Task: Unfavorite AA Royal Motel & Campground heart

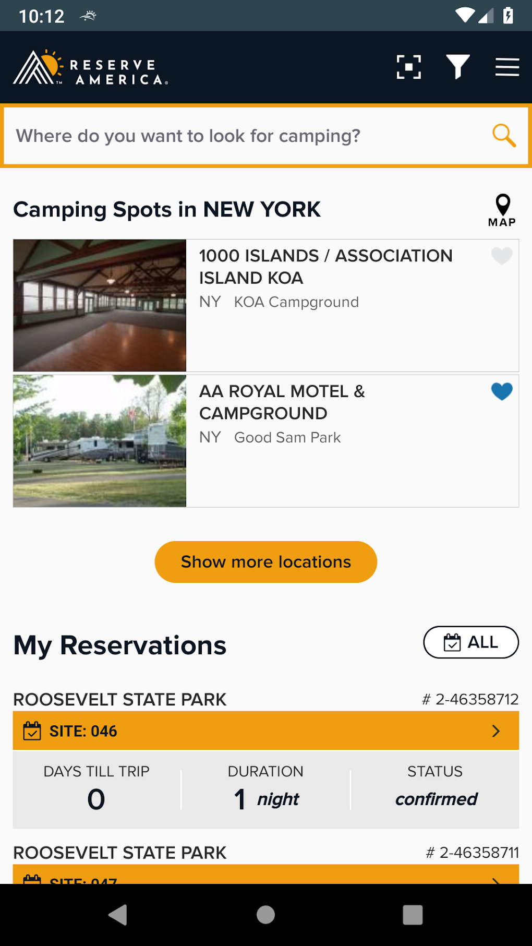Action: click(502, 391)
